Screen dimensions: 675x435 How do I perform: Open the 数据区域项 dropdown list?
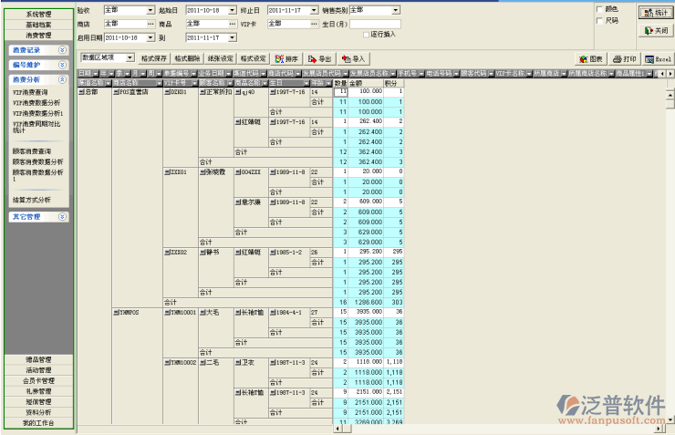point(130,57)
